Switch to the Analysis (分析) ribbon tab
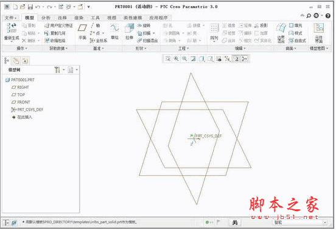Image resolution: width=336 pixels, height=230 pixels. tap(46, 18)
